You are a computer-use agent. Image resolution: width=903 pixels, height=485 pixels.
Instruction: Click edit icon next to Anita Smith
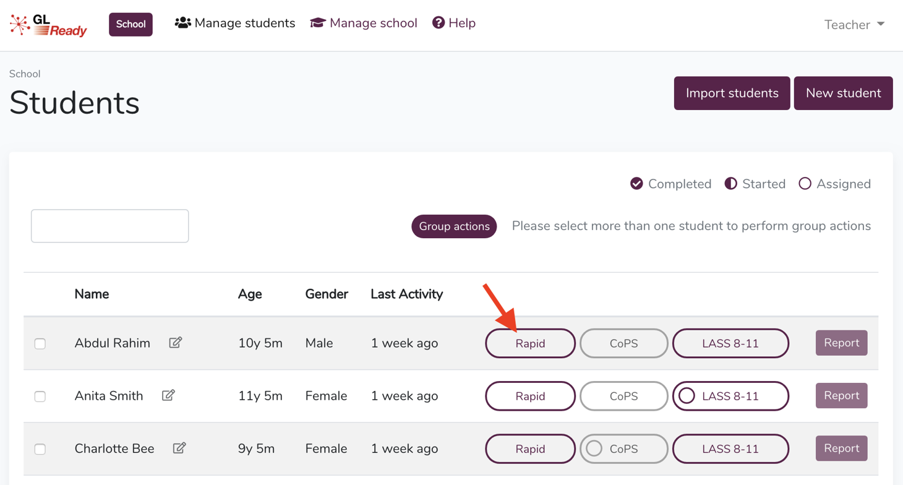pos(168,395)
